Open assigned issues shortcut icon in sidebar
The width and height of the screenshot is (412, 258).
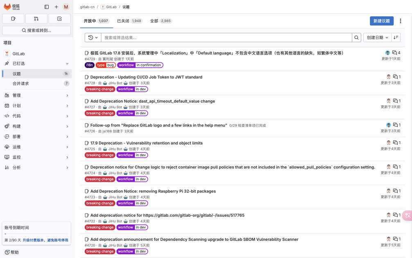pos(14,18)
